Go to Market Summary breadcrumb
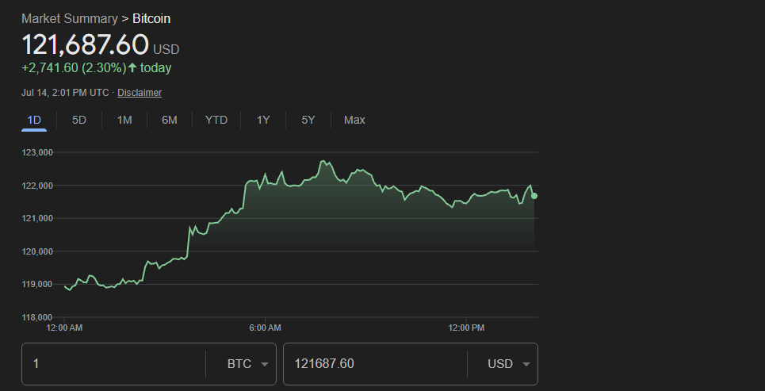 pyautogui.click(x=69, y=19)
